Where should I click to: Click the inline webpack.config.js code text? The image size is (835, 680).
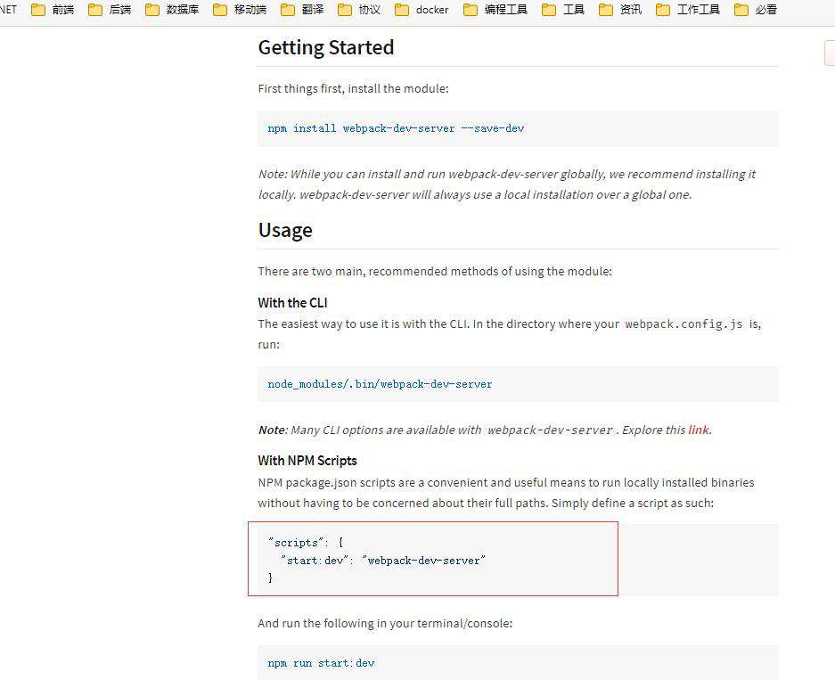coord(684,324)
